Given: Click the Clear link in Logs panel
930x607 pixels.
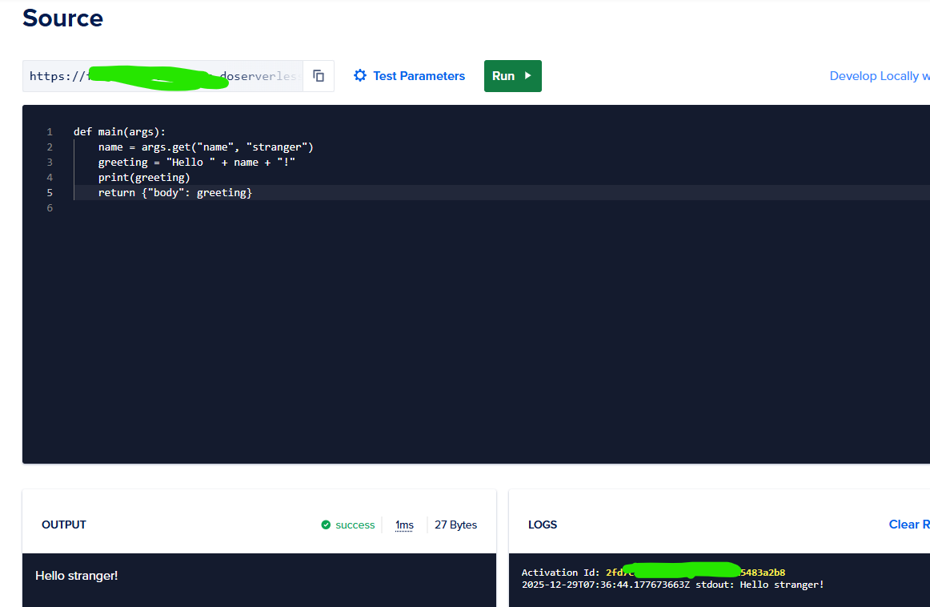Looking at the screenshot, I should coord(908,525).
